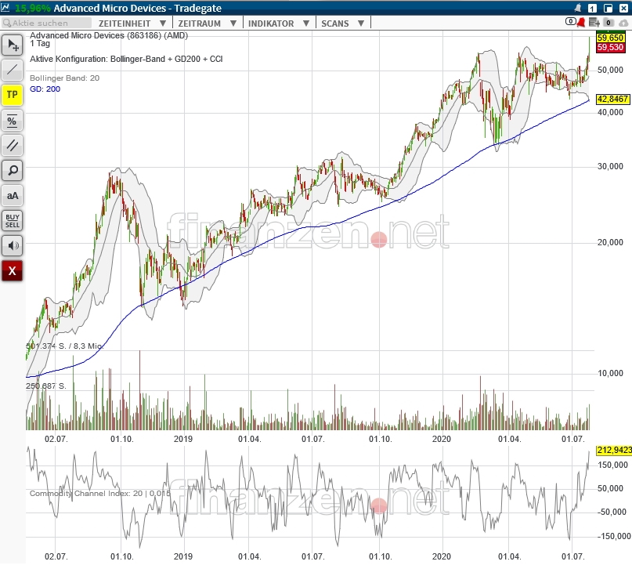Click the 501.374 S. / 8,3 Mio. volume label
Screen dimensions: 632x565
coord(64,346)
